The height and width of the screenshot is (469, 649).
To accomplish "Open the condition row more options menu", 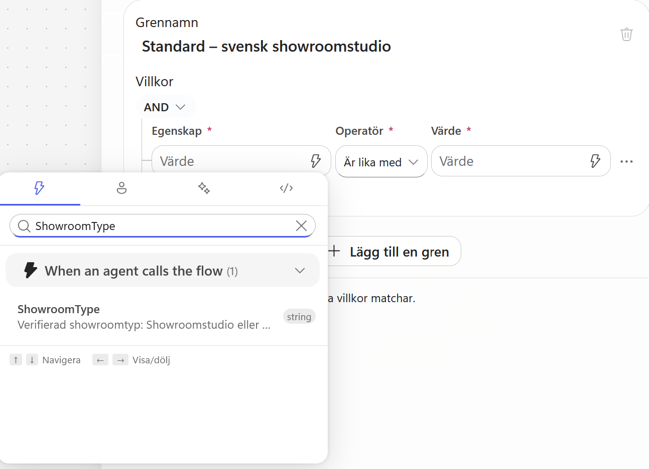I will (626, 161).
